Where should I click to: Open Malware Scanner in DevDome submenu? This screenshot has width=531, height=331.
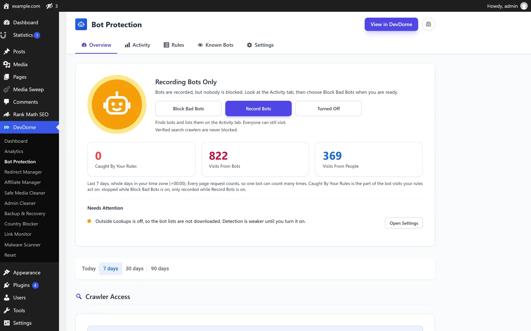point(22,245)
